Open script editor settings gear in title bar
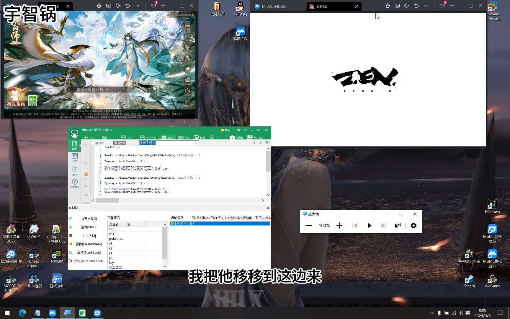Viewport: 510px width, 319px height. click(238, 130)
